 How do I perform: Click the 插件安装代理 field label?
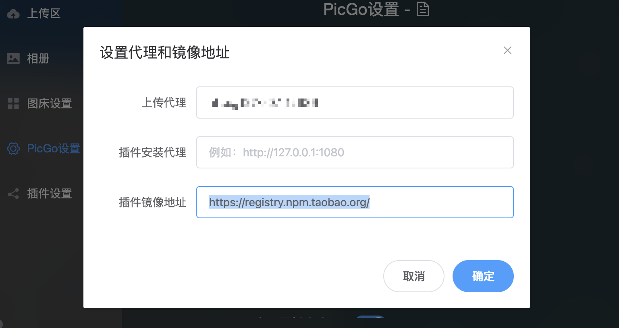pyautogui.click(x=152, y=152)
